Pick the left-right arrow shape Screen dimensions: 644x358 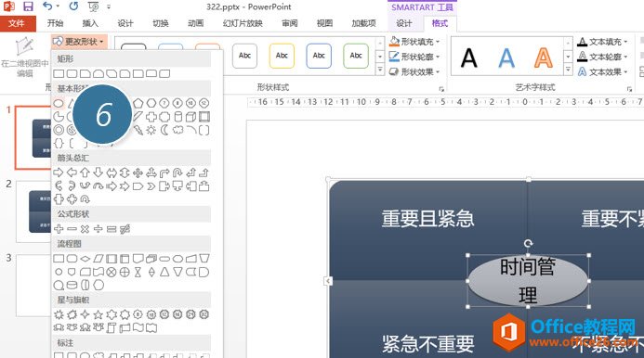pos(112,173)
